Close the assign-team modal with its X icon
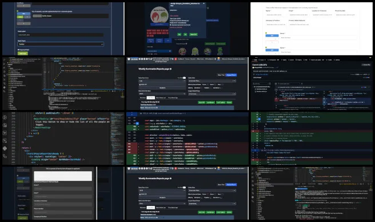Image resolution: width=375 pixels, height=222 pixels. [x=204, y=3]
